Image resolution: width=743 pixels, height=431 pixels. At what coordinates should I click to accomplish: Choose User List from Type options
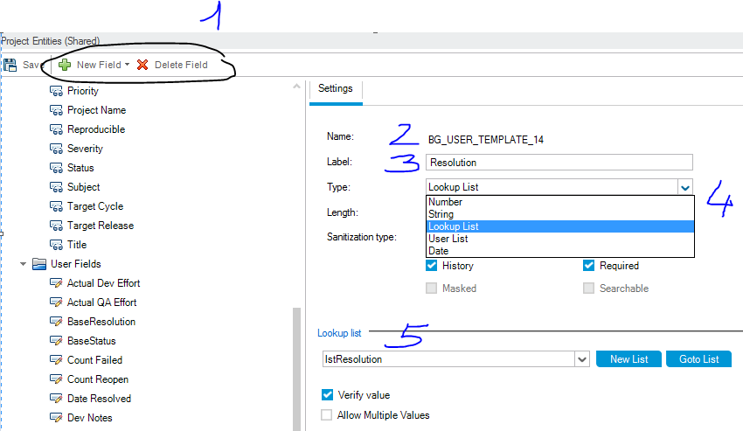point(448,239)
